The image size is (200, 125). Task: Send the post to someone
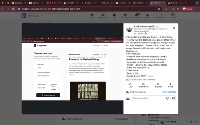[171, 85]
